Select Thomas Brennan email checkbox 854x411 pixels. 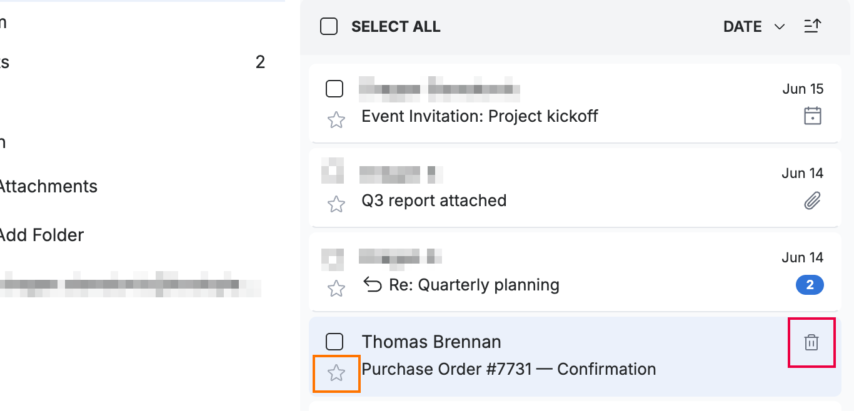(334, 342)
